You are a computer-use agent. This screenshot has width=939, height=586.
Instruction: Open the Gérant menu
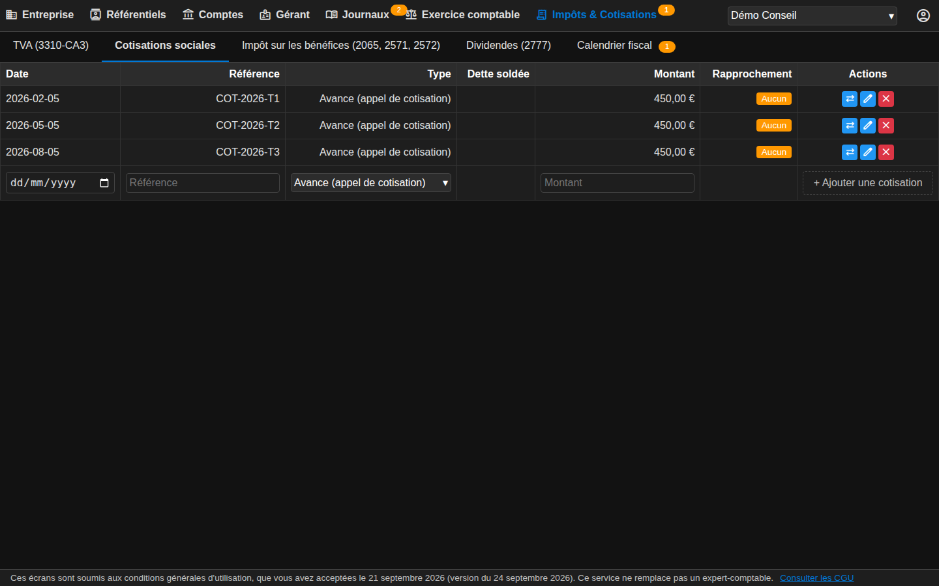284,15
